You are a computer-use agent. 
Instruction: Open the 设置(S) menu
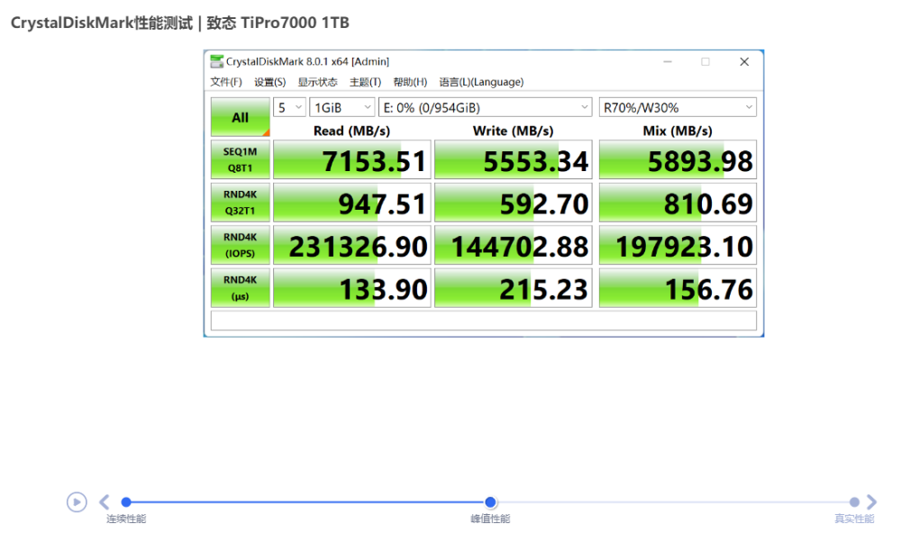[270, 82]
